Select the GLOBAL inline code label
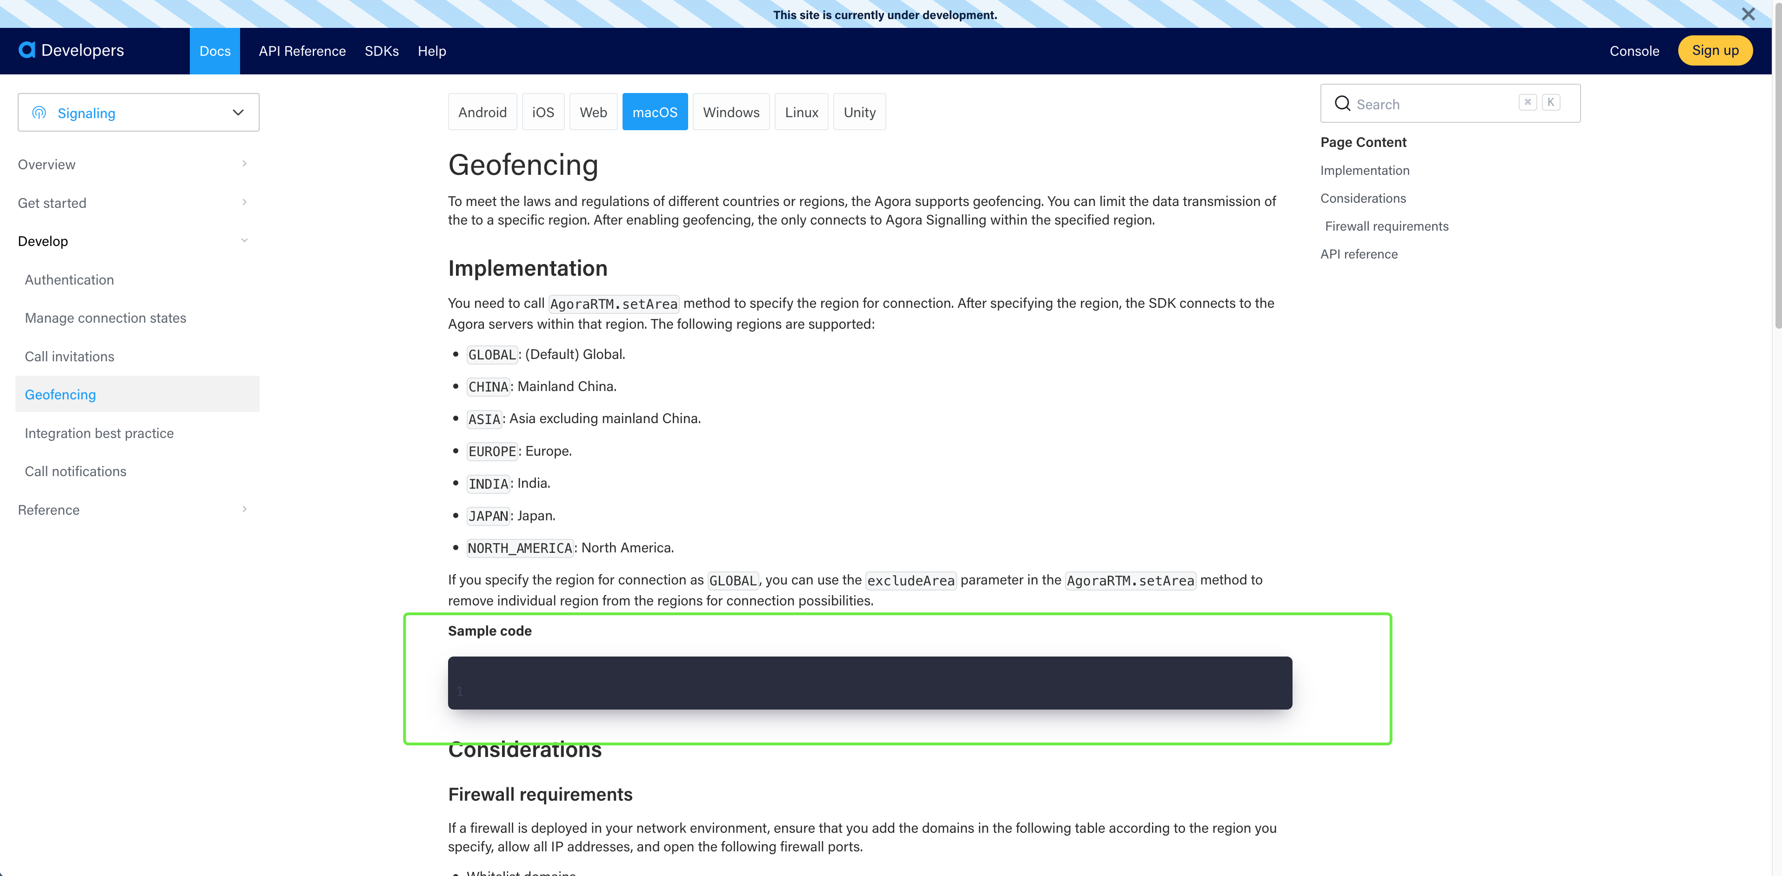This screenshot has width=1782, height=876. click(x=492, y=354)
